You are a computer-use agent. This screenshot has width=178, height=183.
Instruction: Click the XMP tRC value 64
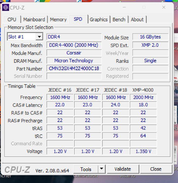click(x=143, y=136)
